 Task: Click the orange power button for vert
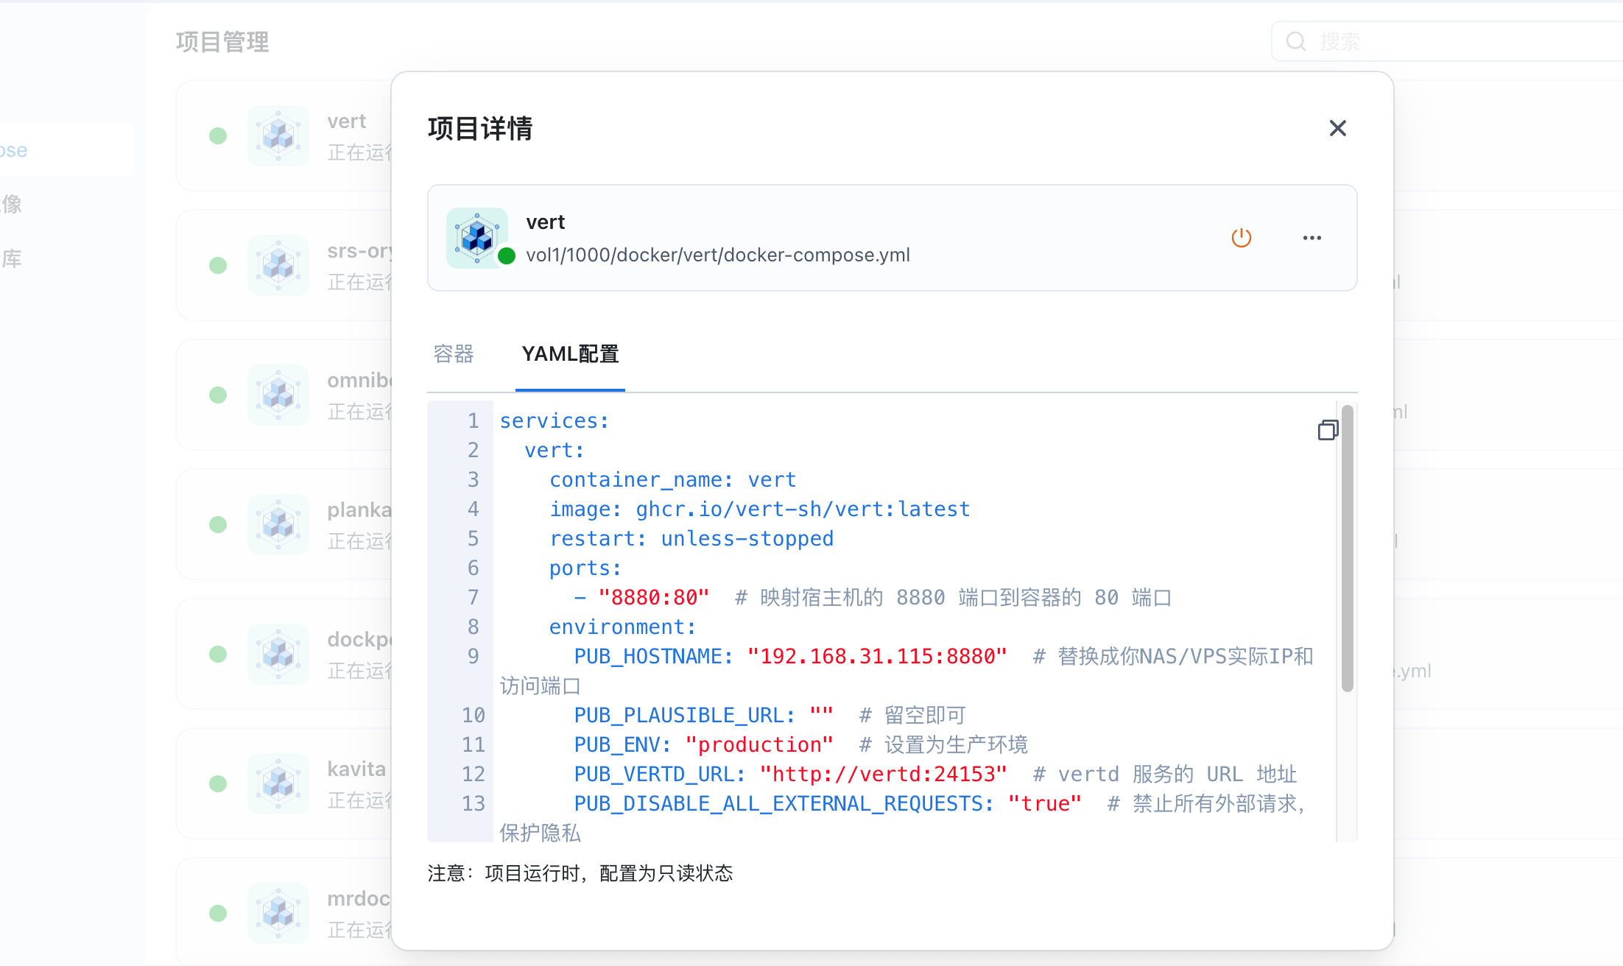click(1242, 238)
